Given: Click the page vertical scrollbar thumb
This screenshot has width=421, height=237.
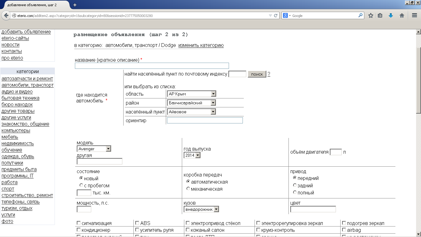Looking at the screenshot, I should click(x=419, y=81).
